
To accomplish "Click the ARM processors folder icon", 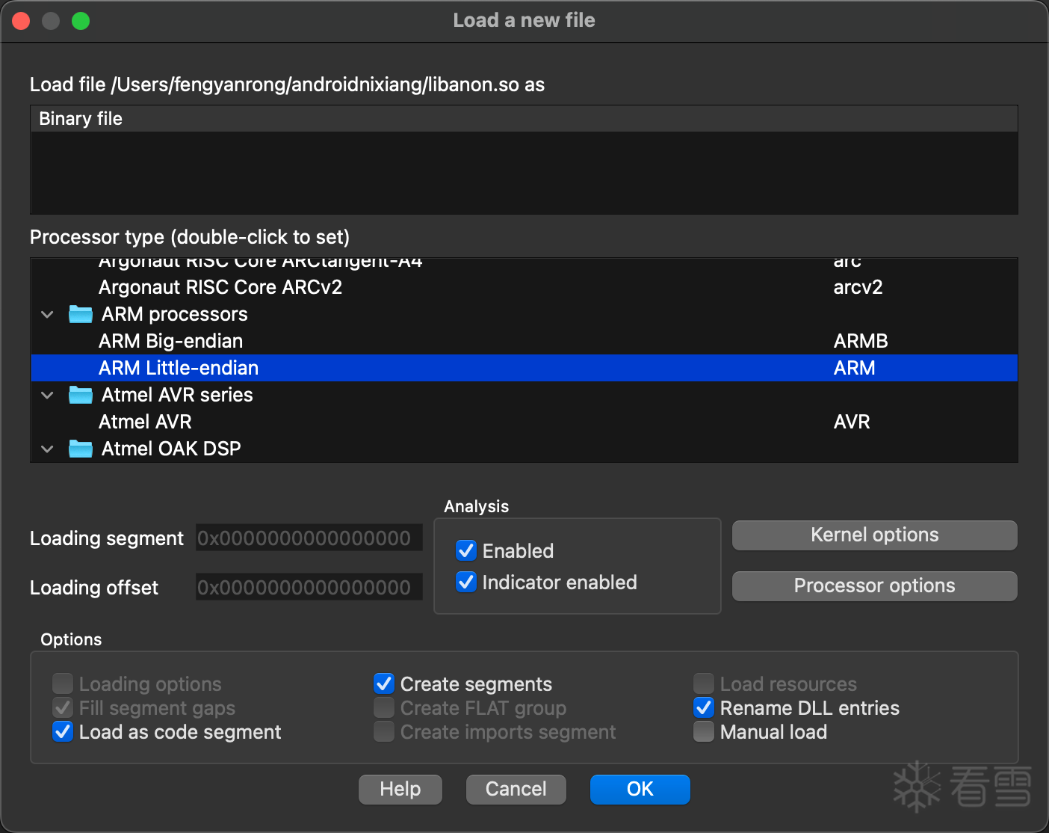I will [81, 314].
